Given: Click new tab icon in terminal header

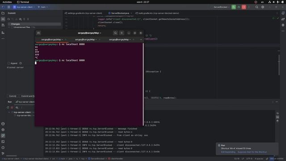Looking at the screenshot, I should point(38,33).
